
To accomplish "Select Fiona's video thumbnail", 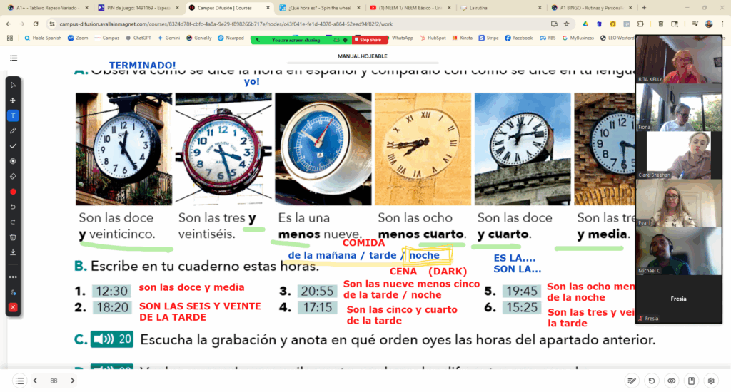I will 679,108.
